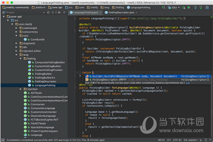Viewport: 213px width, 142px height.
Task: Click the scroll from source target icon
Action: 48,13
